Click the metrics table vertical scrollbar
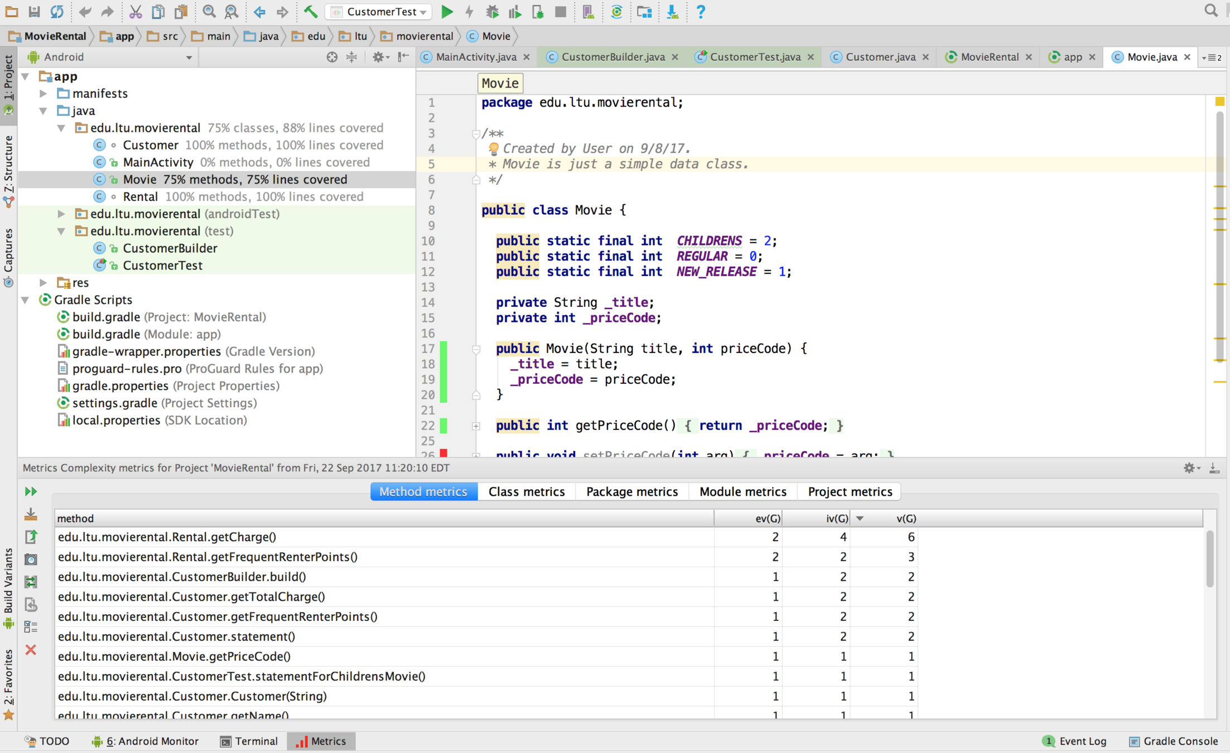 pos(1209,558)
